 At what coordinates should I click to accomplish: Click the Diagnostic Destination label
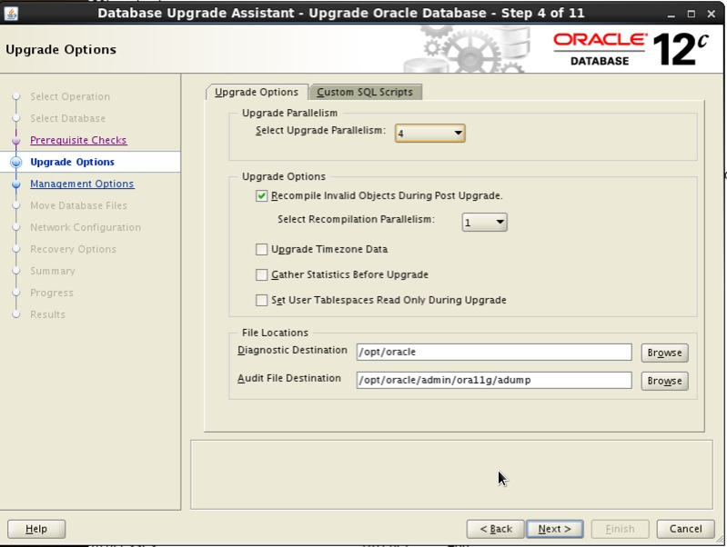point(292,350)
